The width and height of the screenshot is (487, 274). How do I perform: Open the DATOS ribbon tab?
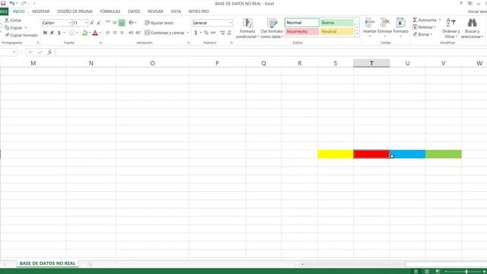[x=134, y=11]
